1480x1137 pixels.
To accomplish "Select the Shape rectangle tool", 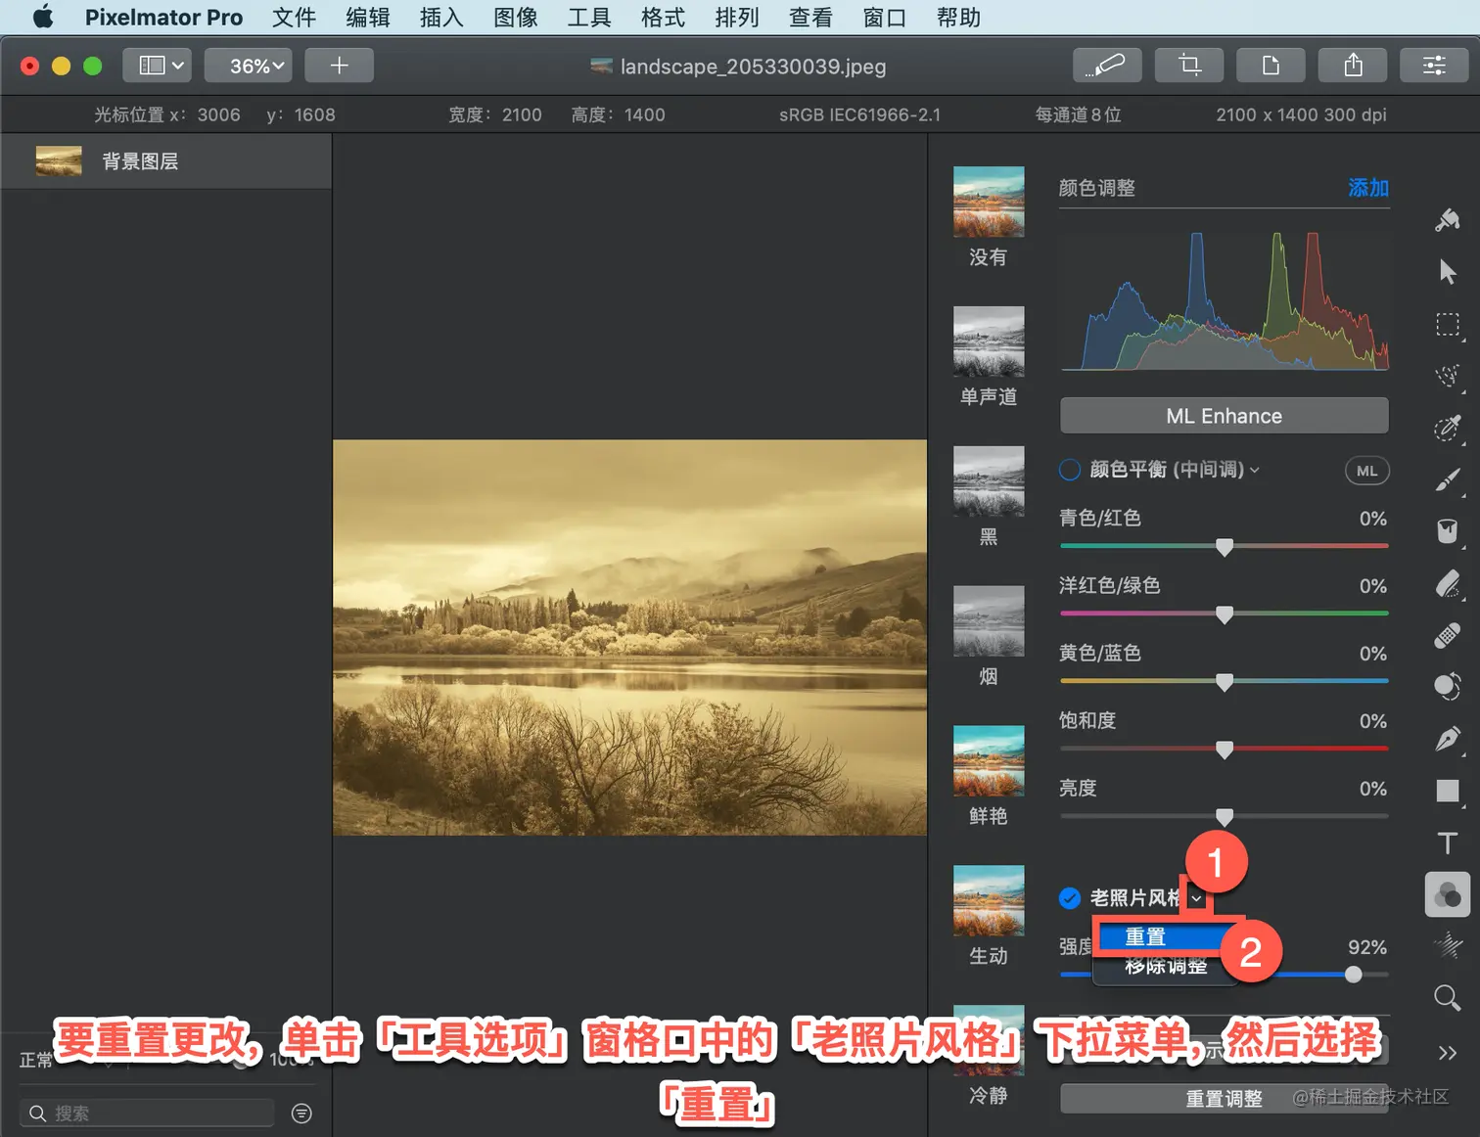I will pos(1448,791).
